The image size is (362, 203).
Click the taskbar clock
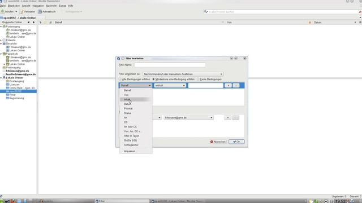click(340, 201)
